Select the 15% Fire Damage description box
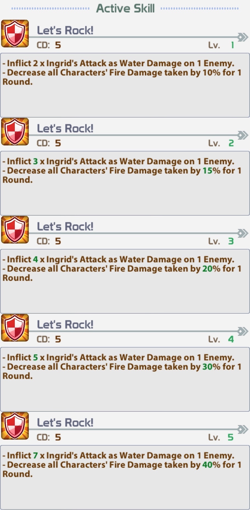Viewport: 250px width, 510px height. (x=125, y=183)
